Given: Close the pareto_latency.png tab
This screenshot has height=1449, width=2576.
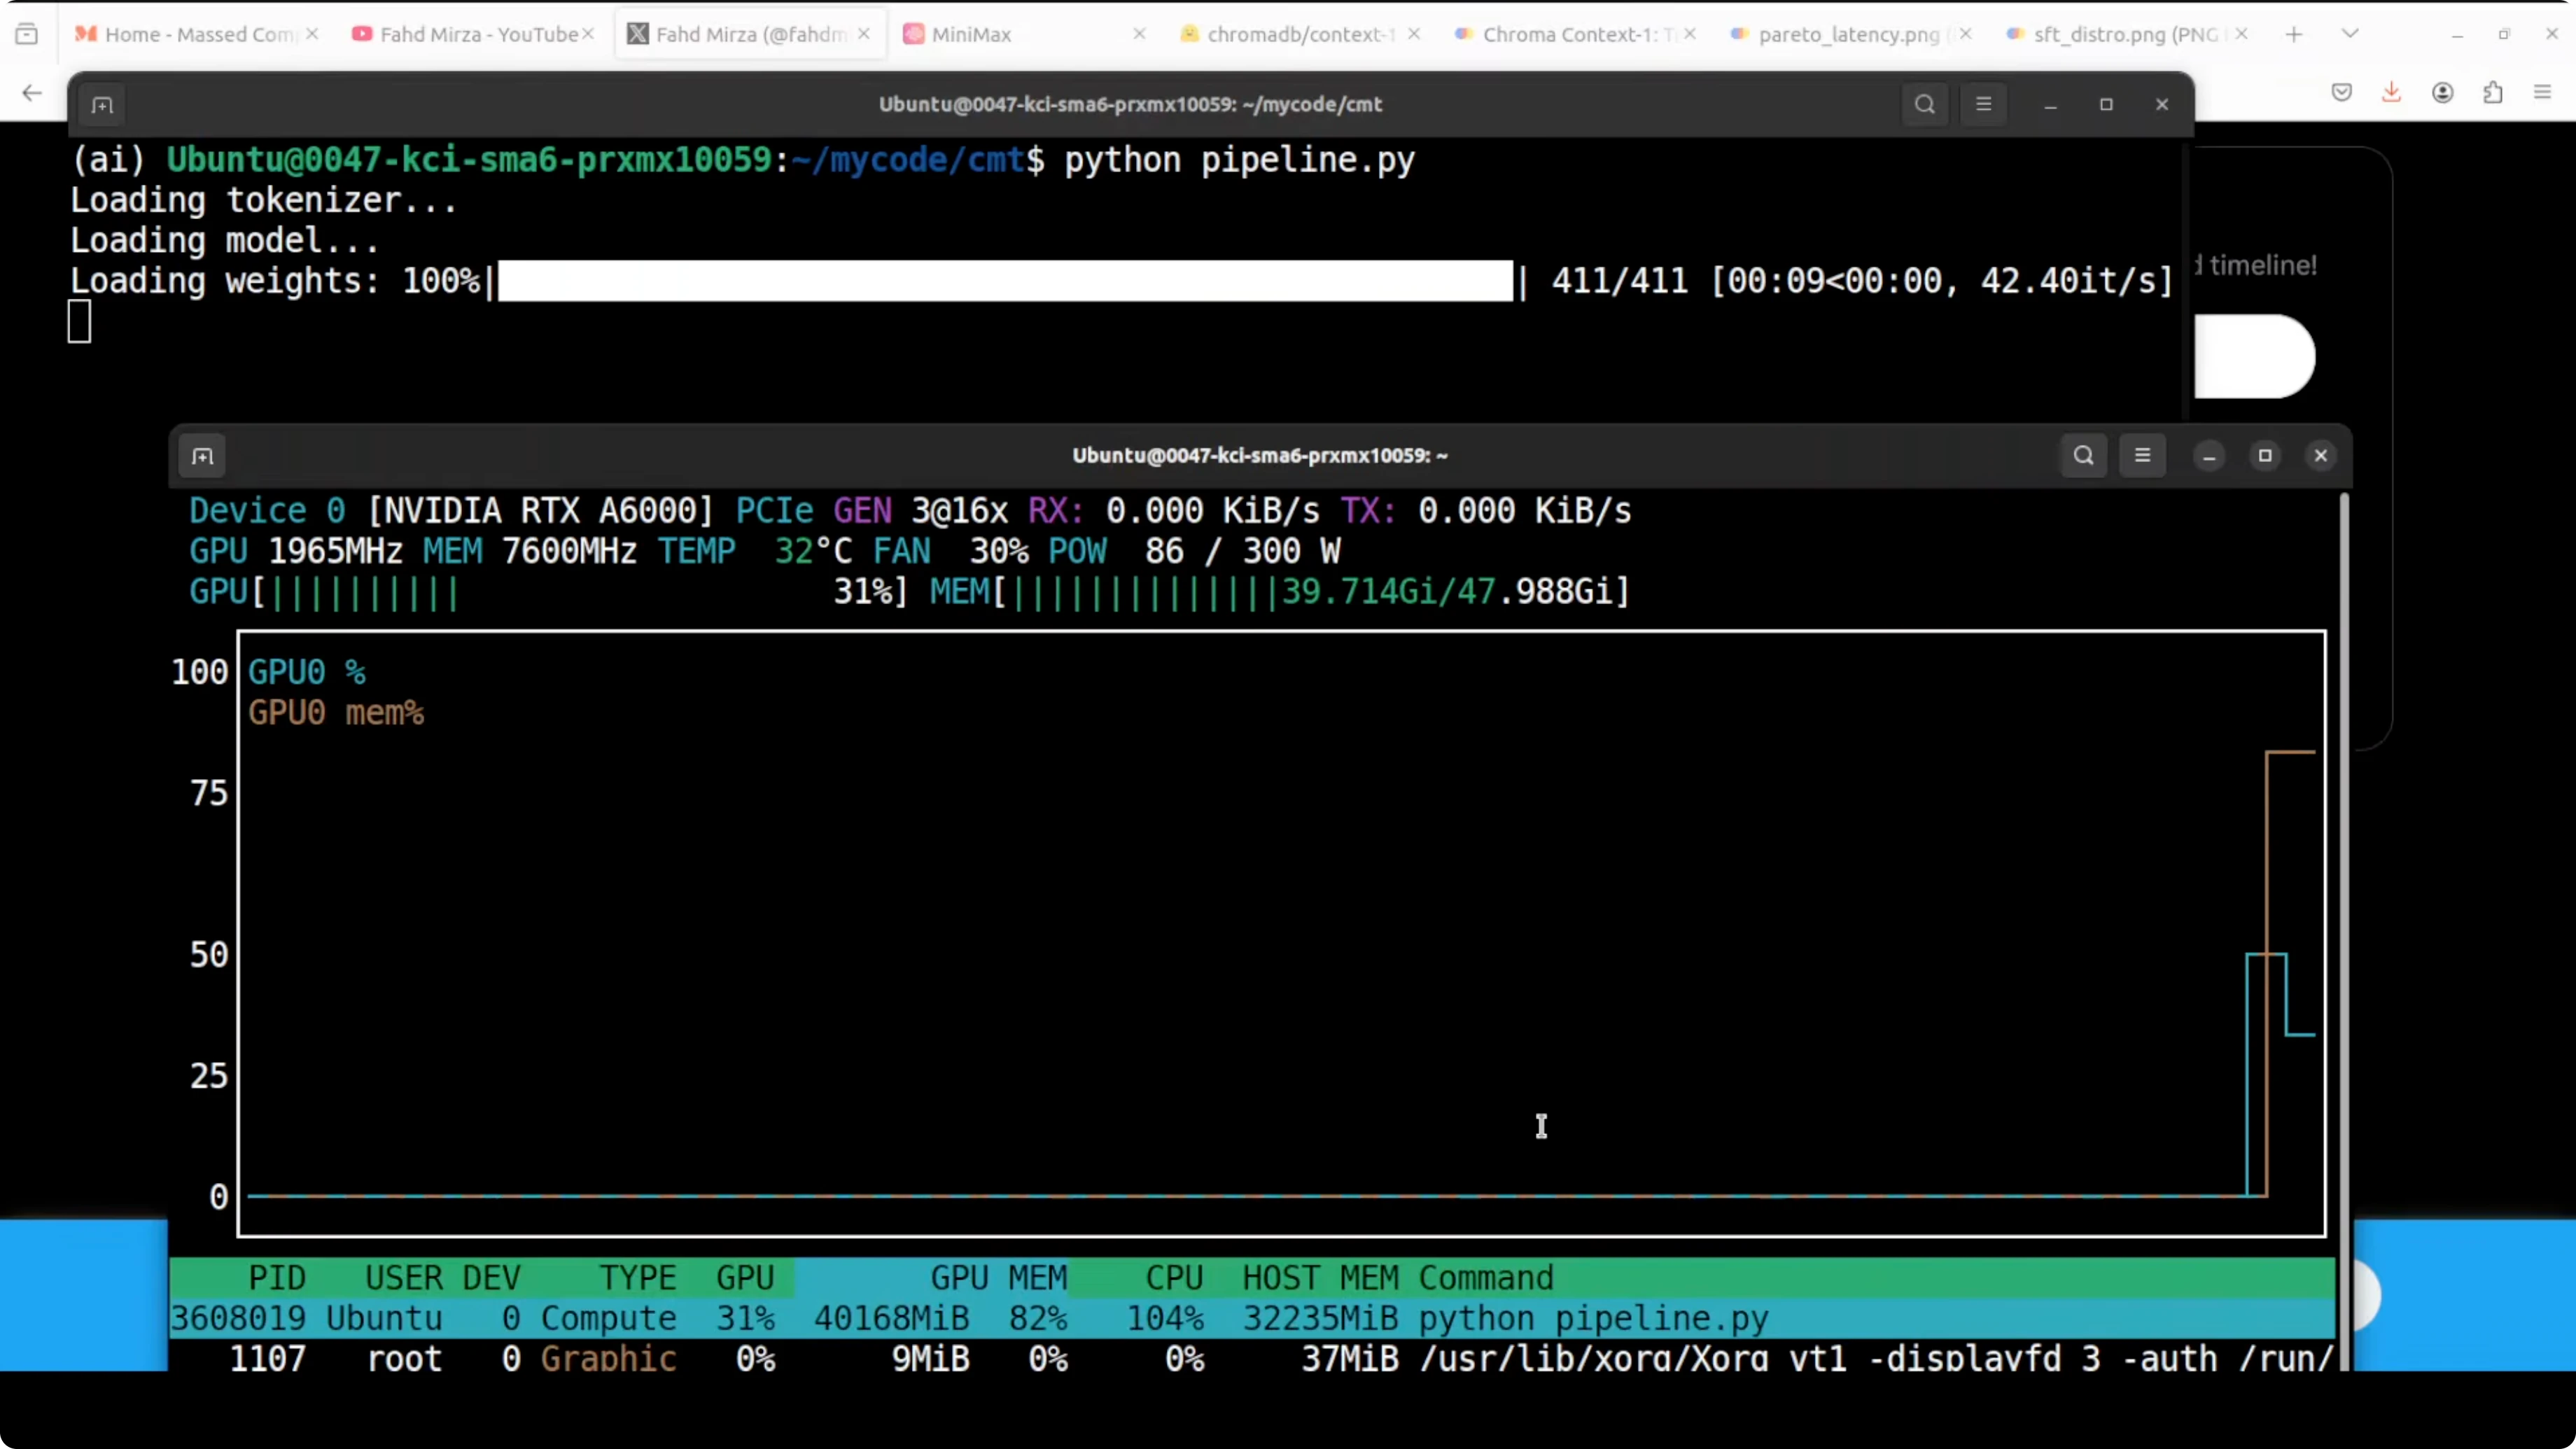Looking at the screenshot, I should [x=1965, y=34].
